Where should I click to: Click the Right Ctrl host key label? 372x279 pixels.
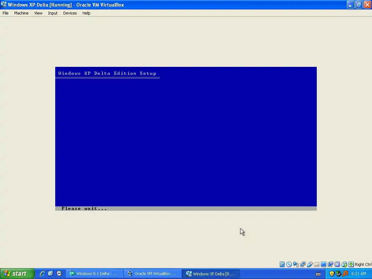(363, 264)
